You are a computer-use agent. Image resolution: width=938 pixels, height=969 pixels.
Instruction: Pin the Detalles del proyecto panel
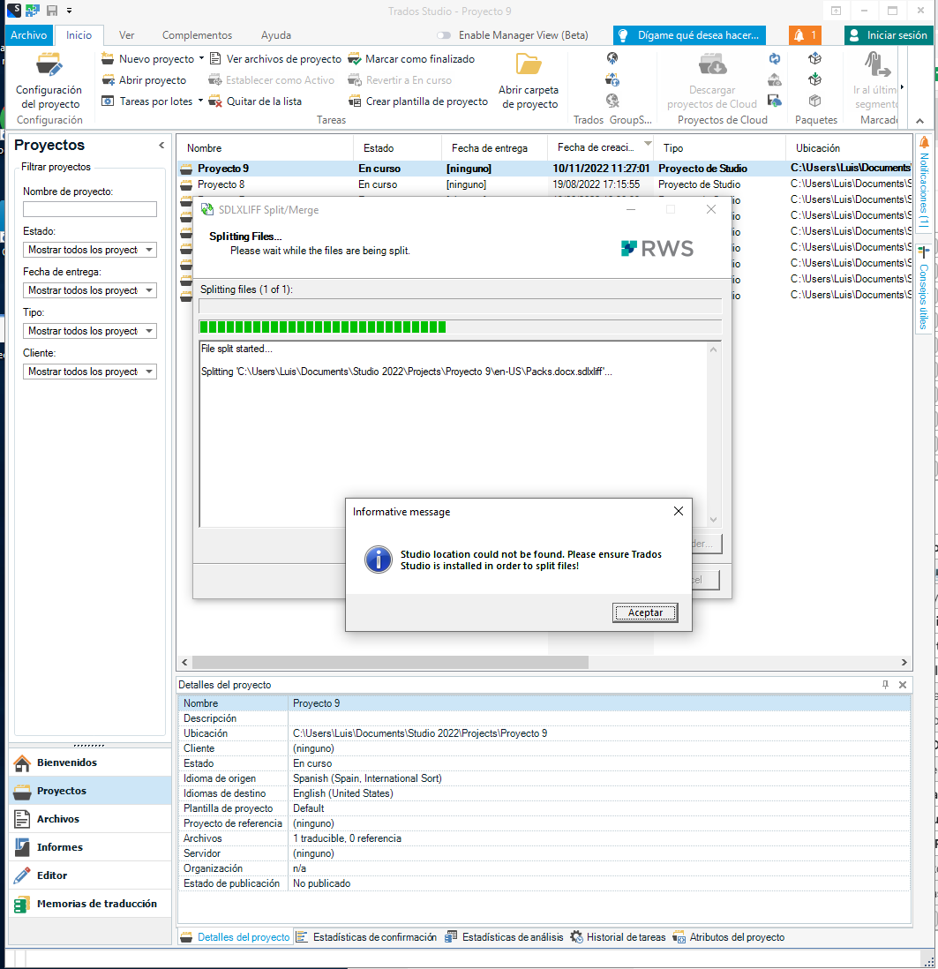point(886,685)
